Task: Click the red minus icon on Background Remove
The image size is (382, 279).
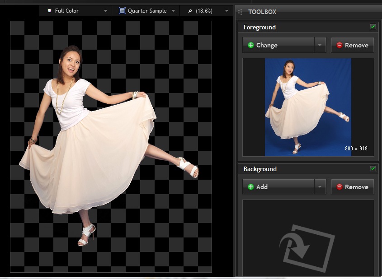Action: point(339,187)
